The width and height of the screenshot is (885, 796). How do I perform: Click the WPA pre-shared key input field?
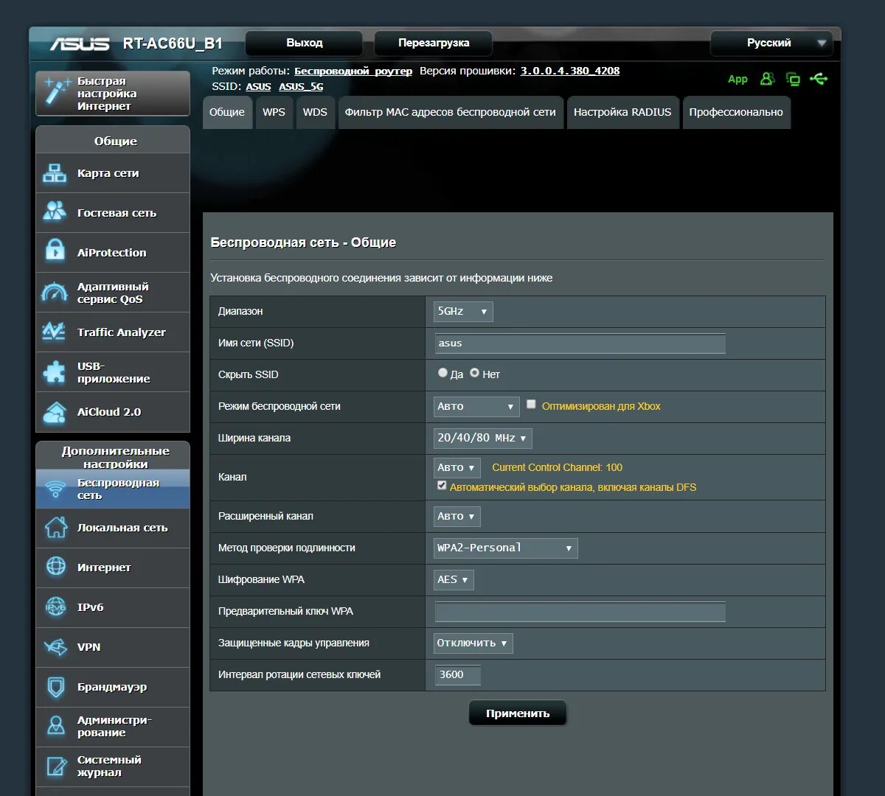tap(580, 612)
